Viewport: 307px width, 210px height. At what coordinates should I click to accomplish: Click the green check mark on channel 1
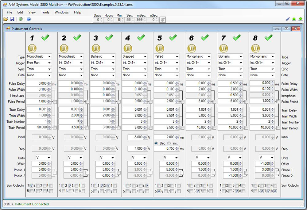45,37
